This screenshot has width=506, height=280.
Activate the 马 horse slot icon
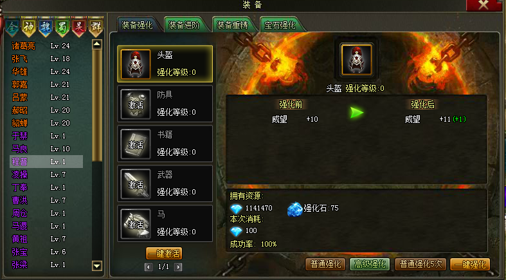[136, 224]
